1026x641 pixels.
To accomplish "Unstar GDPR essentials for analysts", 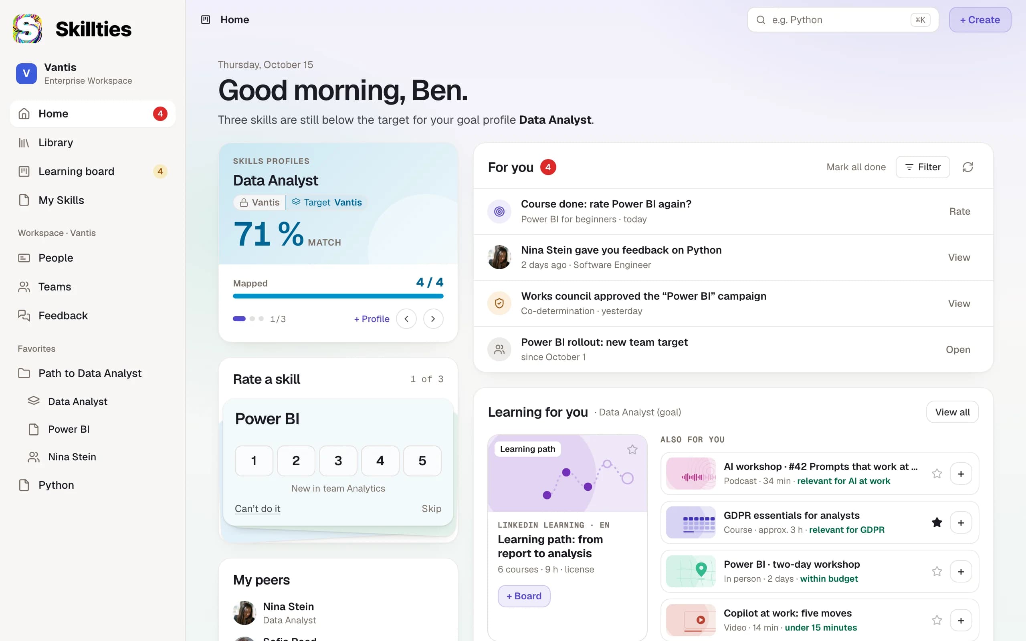I will click(937, 522).
